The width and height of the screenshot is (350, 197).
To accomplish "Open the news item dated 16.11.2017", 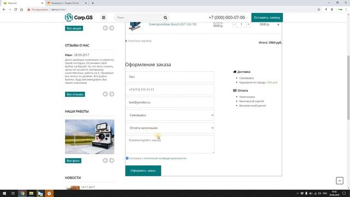I will click(x=88, y=187).
